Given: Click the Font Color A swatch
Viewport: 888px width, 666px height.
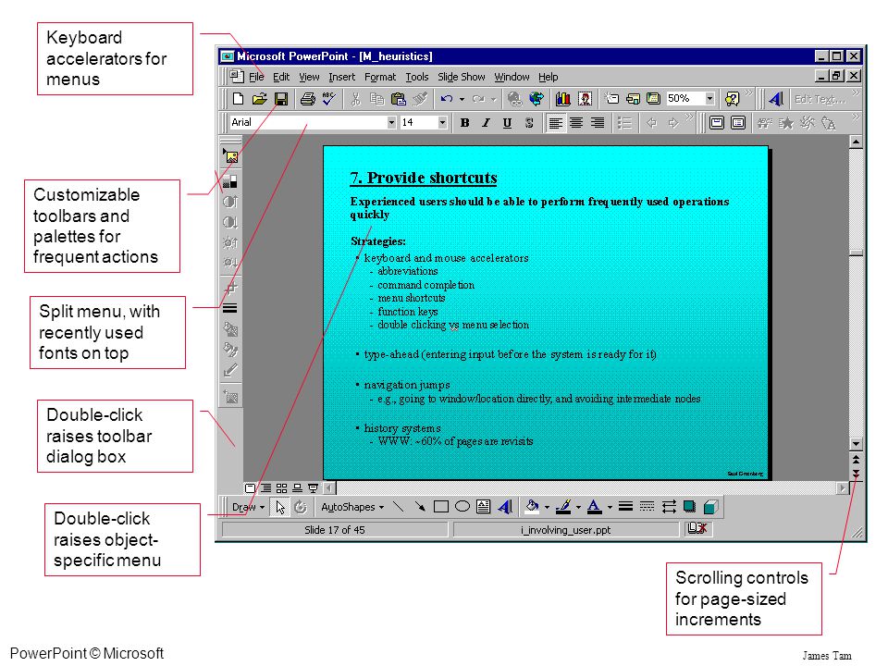Looking at the screenshot, I should pyautogui.click(x=594, y=507).
